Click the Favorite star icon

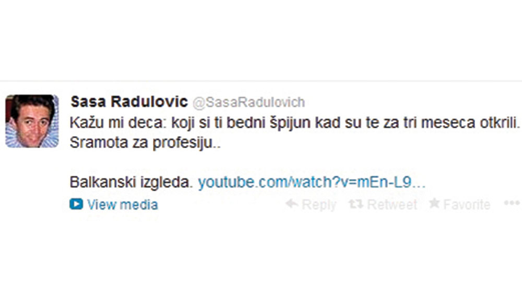[434, 203]
